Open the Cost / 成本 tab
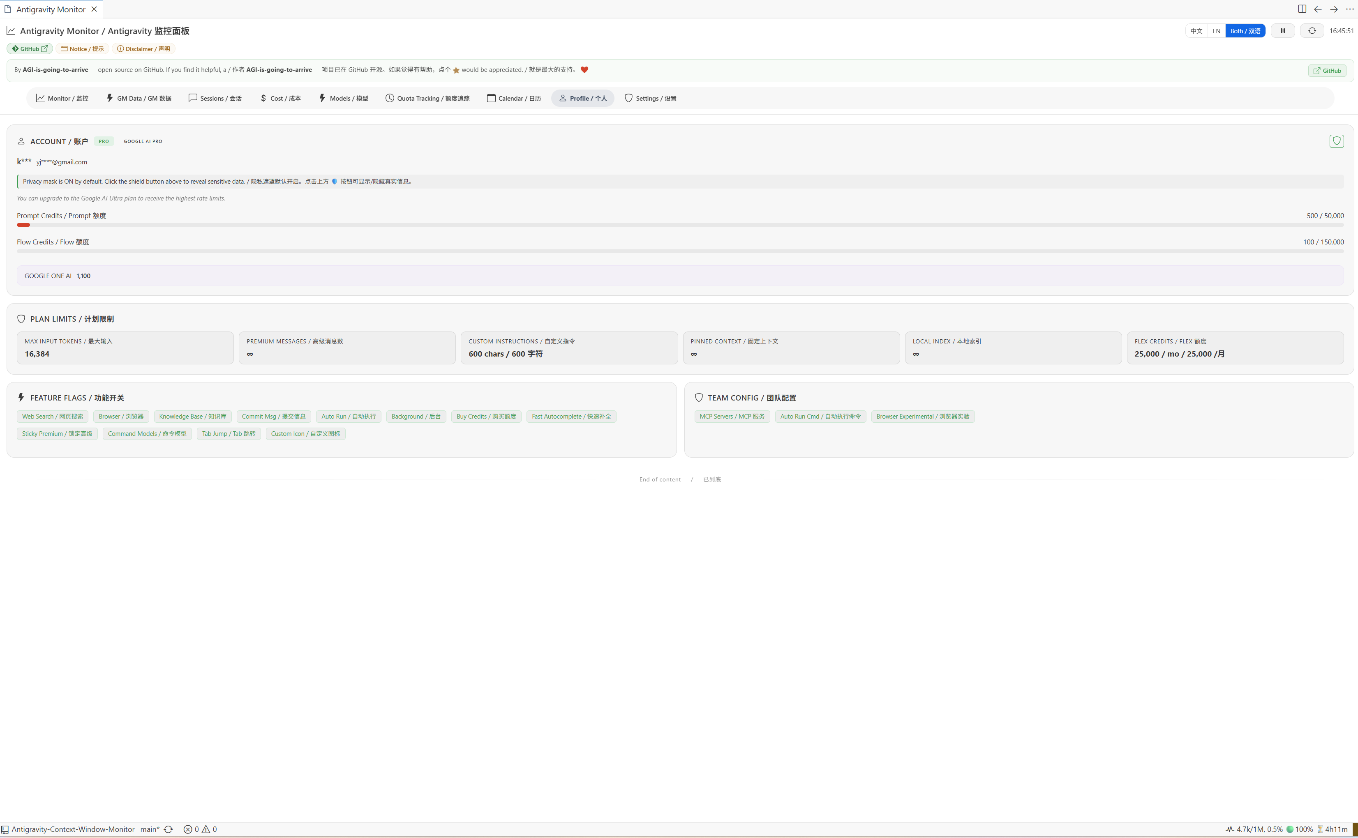The image size is (1358, 838). 280,98
